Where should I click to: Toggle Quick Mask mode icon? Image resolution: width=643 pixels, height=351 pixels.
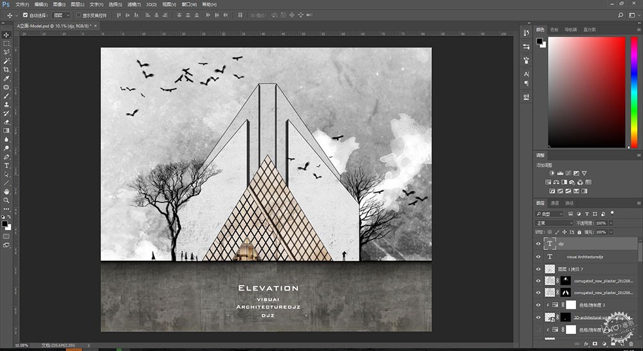(x=6, y=237)
